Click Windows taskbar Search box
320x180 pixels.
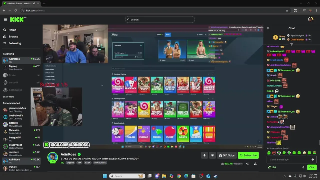[x=127, y=176]
